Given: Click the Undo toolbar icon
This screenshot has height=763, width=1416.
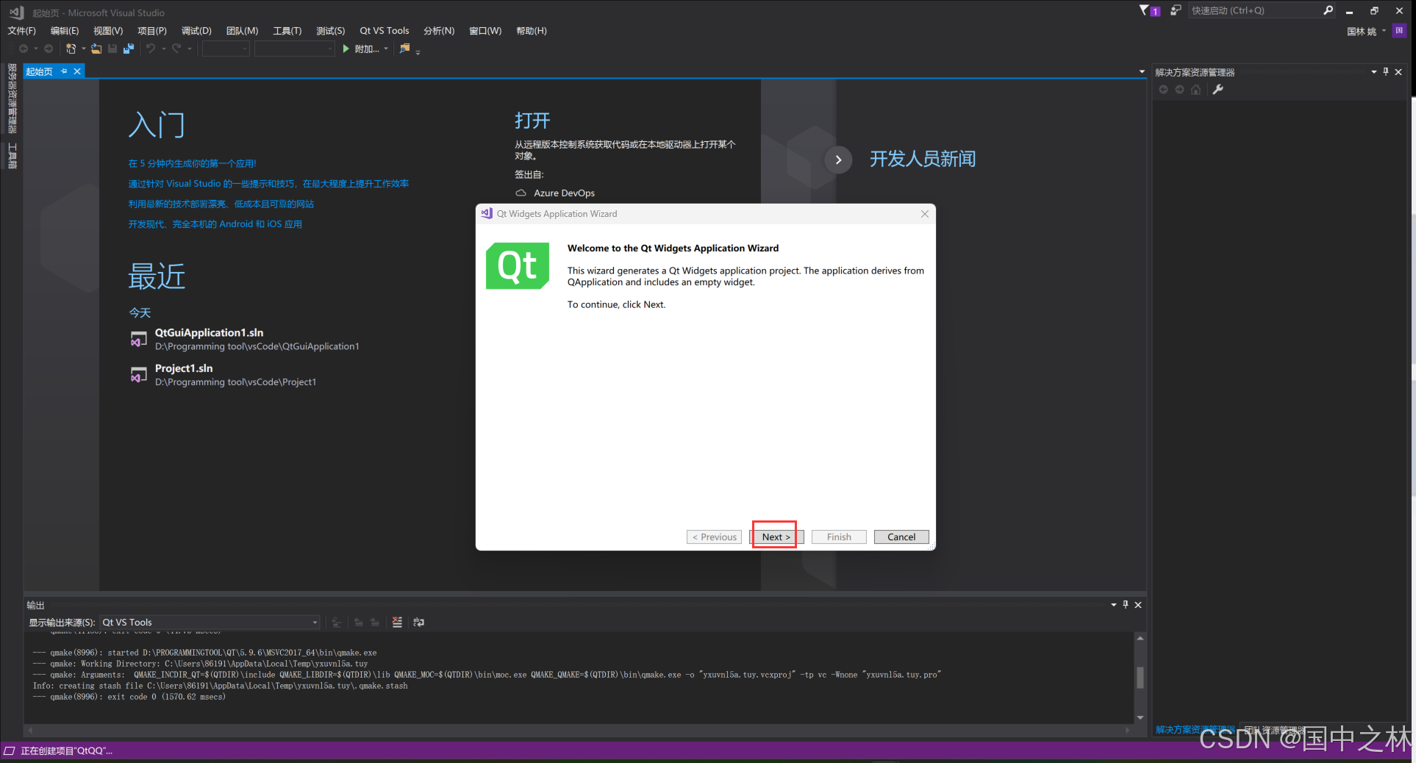Looking at the screenshot, I should click(x=151, y=49).
